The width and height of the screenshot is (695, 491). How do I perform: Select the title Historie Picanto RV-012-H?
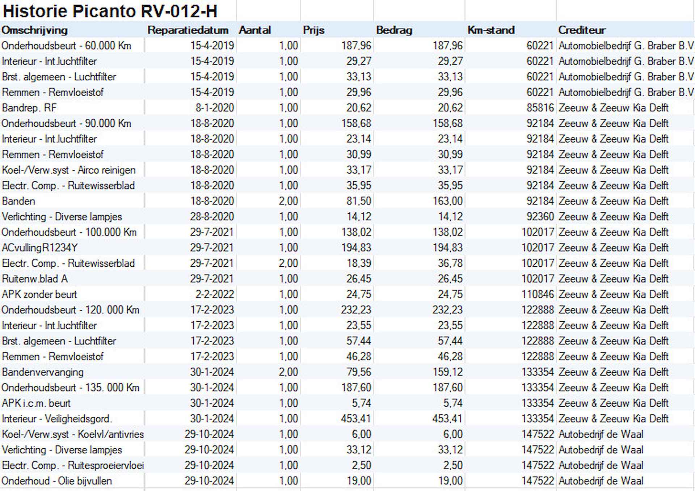click(x=110, y=11)
